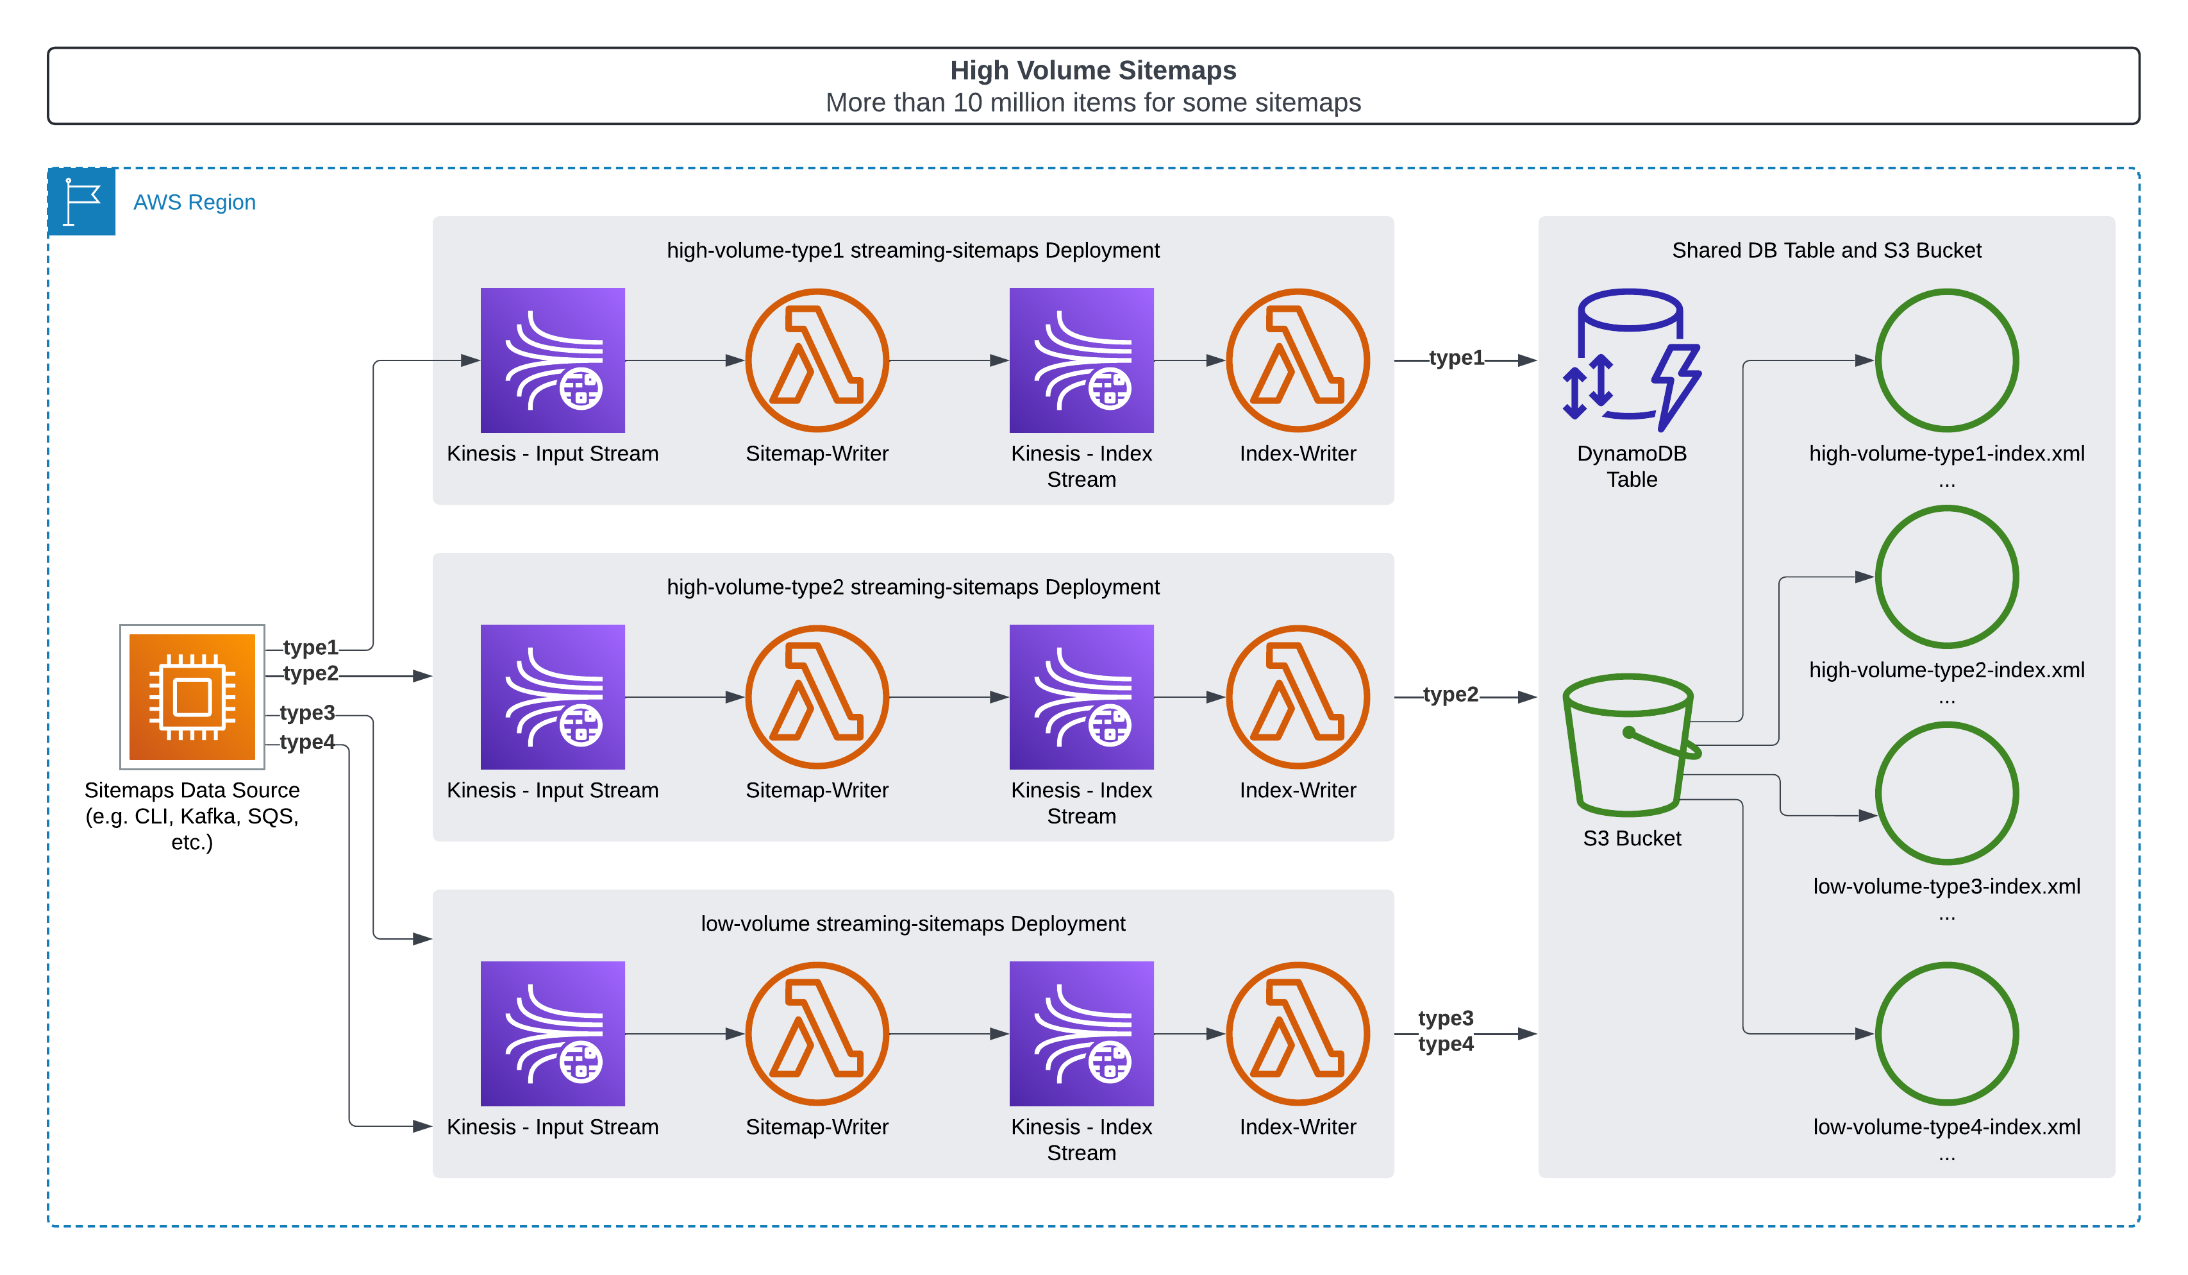Click Kinesis Index Stream icon in type2 deployment

(x=1081, y=697)
